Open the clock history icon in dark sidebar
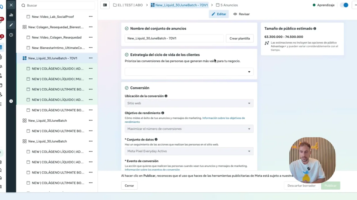 pyautogui.click(x=11, y=35)
